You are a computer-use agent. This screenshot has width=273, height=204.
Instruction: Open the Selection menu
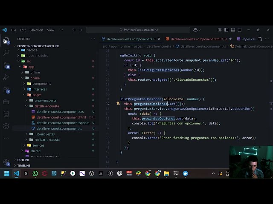click(x=36, y=30)
